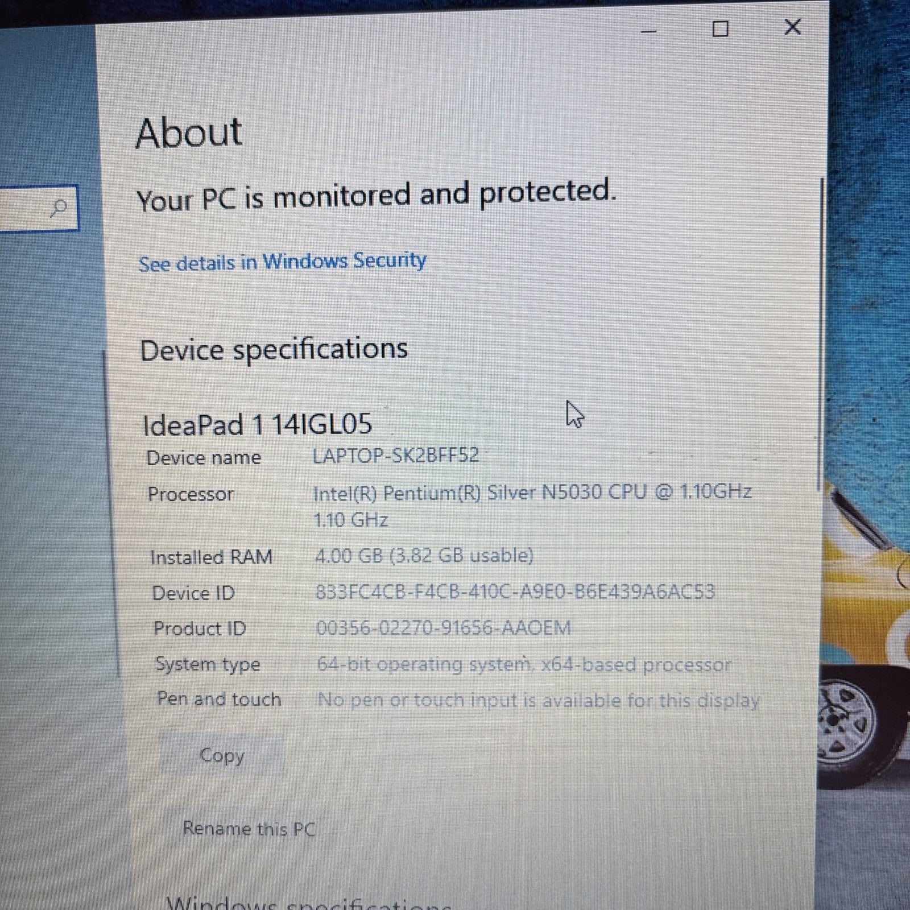Click the 64-bit System type value
Image resolution: width=910 pixels, height=910 pixels.
(x=523, y=664)
